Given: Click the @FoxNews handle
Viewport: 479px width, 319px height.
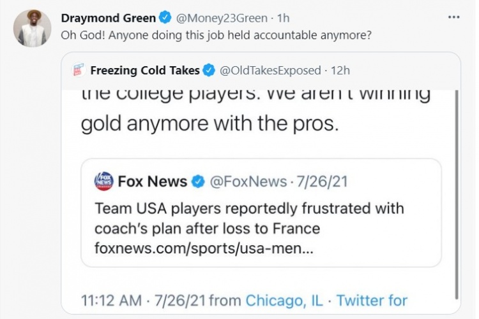Looking at the screenshot, I should click(248, 181).
